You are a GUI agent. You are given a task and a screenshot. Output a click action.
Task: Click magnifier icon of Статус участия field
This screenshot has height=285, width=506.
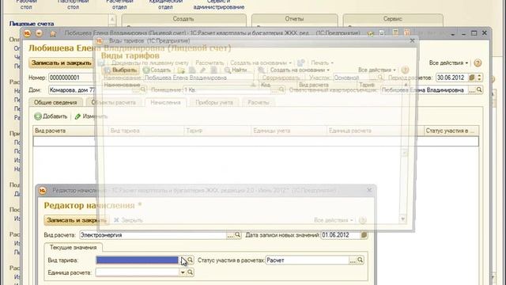point(361,260)
